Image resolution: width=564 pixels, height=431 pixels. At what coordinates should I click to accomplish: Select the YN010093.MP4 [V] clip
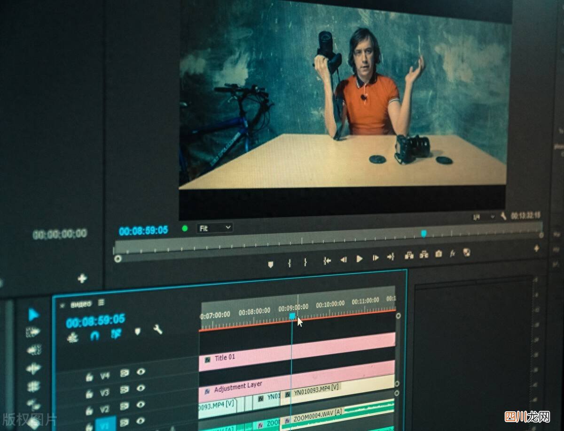tap(337, 390)
